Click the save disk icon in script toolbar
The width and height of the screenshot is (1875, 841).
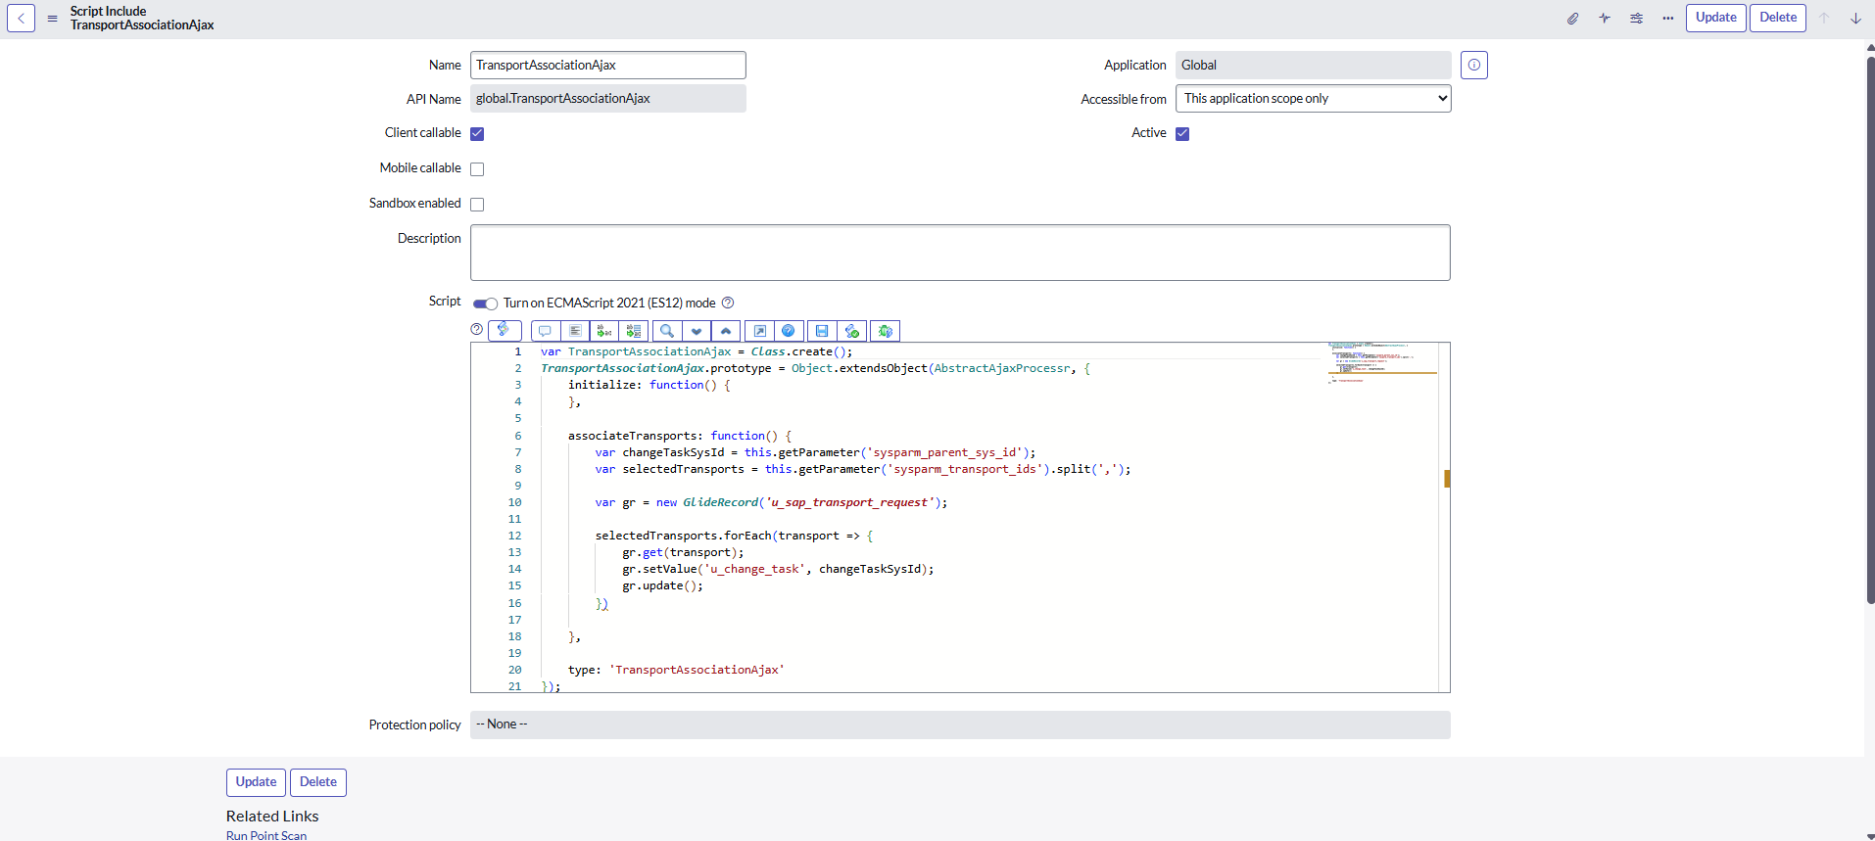click(822, 331)
